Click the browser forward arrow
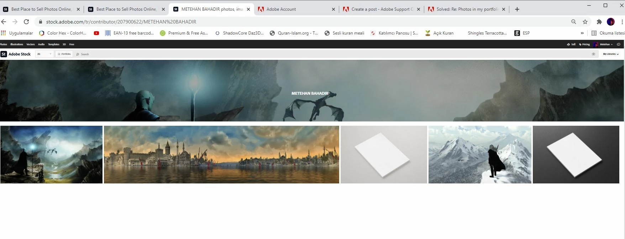Viewport: 625px width, 239px height. 15,22
